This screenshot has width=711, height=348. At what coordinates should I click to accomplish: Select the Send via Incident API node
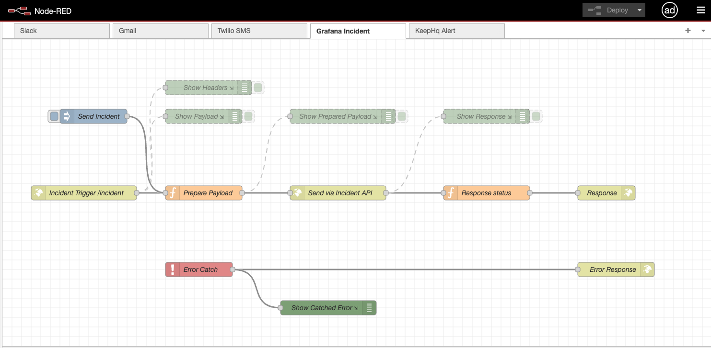pos(338,193)
